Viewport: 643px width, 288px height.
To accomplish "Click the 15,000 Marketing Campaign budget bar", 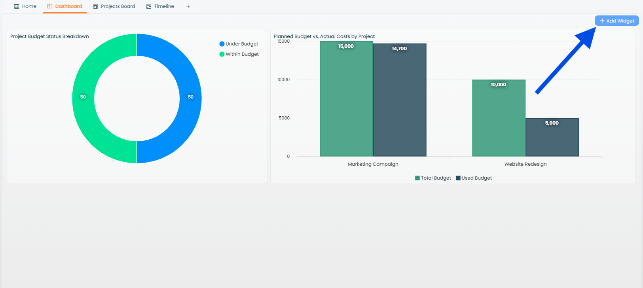I will (x=346, y=99).
